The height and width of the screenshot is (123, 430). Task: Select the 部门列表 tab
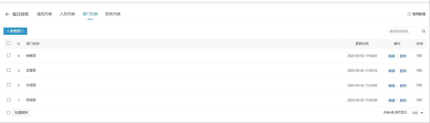pos(90,14)
